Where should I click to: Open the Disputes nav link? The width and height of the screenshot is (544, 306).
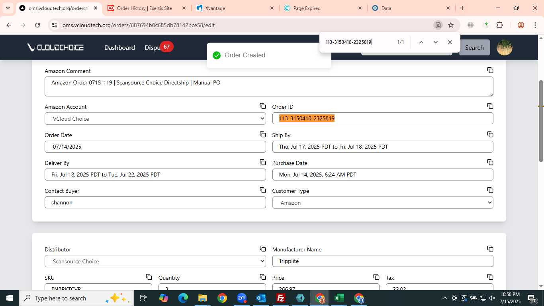[x=153, y=47]
